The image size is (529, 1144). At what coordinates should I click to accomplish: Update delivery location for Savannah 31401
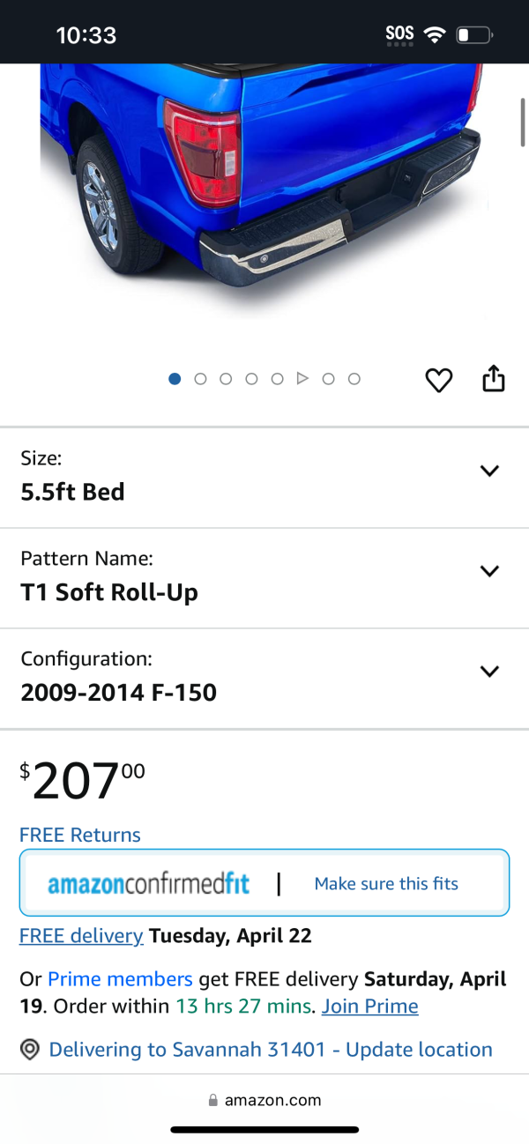[271, 1050]
